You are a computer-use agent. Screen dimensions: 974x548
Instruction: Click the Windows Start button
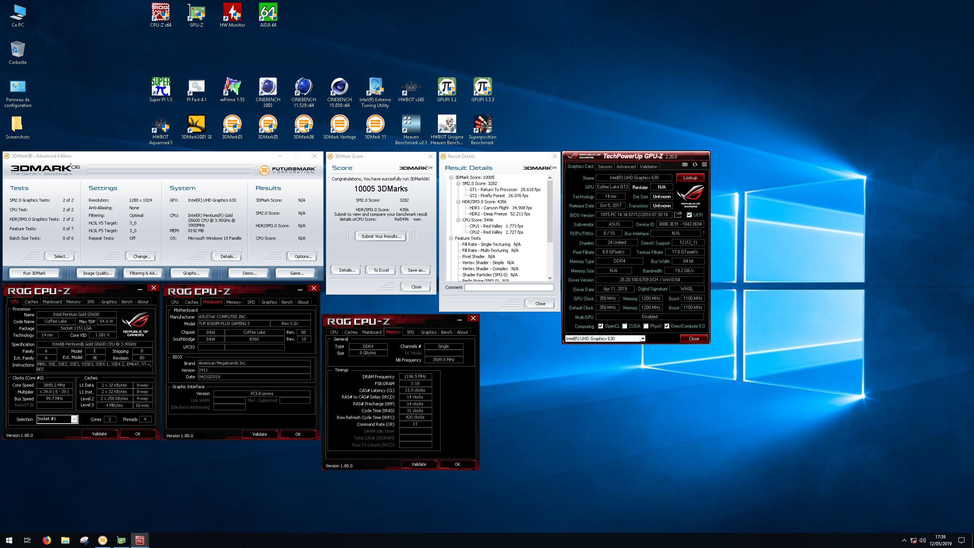click(x=9, y=540)
